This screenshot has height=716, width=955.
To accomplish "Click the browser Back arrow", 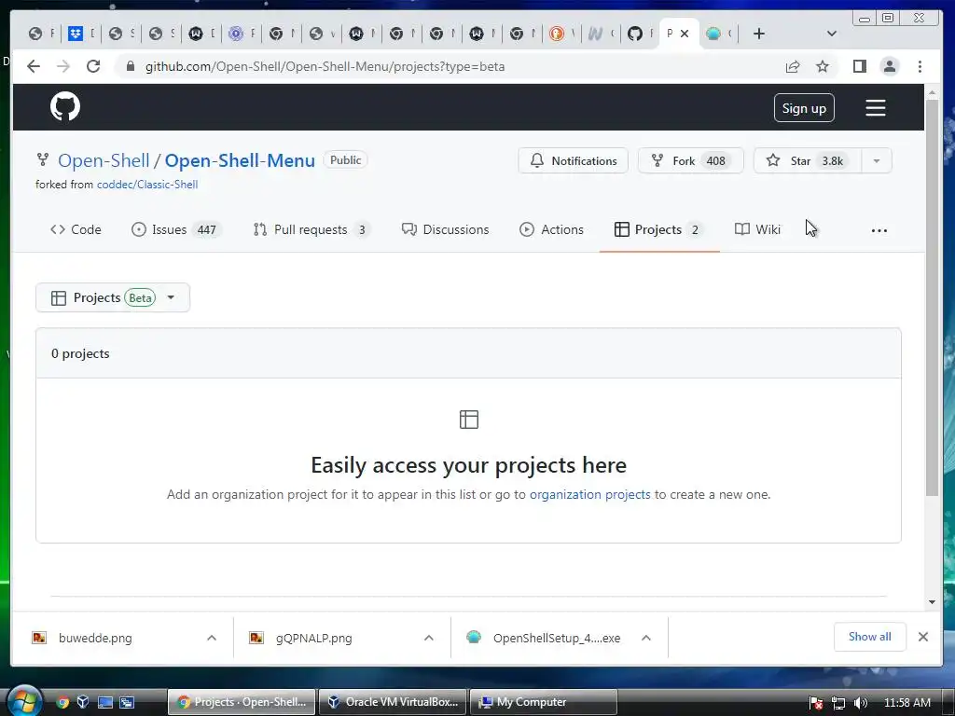I will 34,66.
